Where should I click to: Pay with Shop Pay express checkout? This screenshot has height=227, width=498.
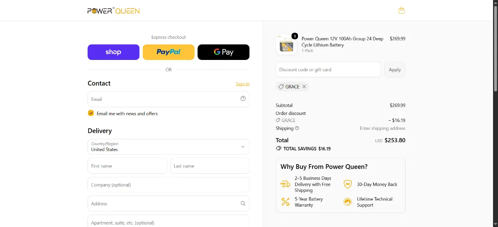pyautogui.click(x=113, y=52)
